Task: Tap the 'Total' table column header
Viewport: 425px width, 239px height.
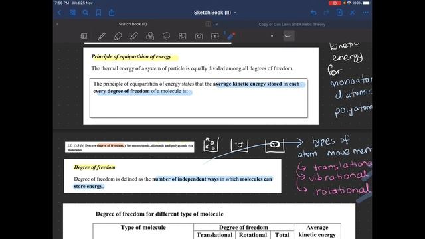Action: 282,235
